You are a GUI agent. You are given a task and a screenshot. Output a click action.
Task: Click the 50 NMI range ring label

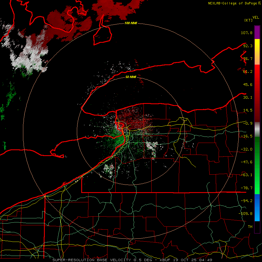pyautogui.click(x=131, y=77)
